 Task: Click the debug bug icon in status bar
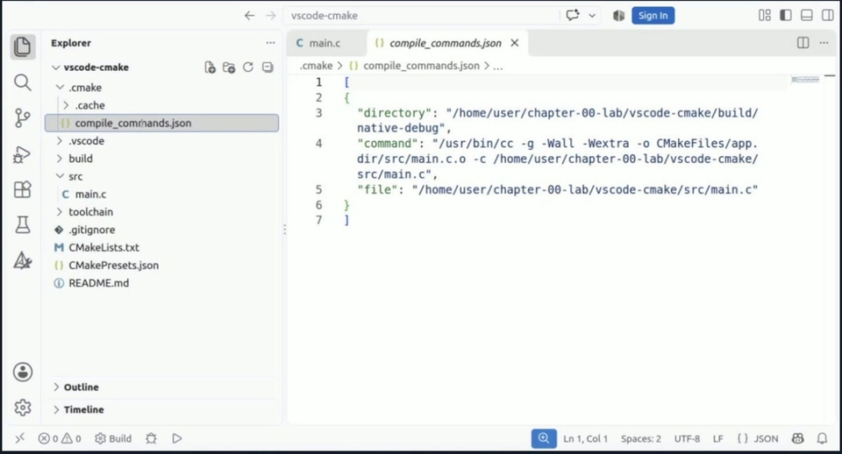coord(152,438)
